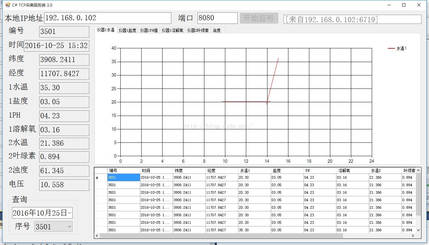Click the 溶解氧 column header in the grid
The image size is (429, 245).
[x=352, y=171]
